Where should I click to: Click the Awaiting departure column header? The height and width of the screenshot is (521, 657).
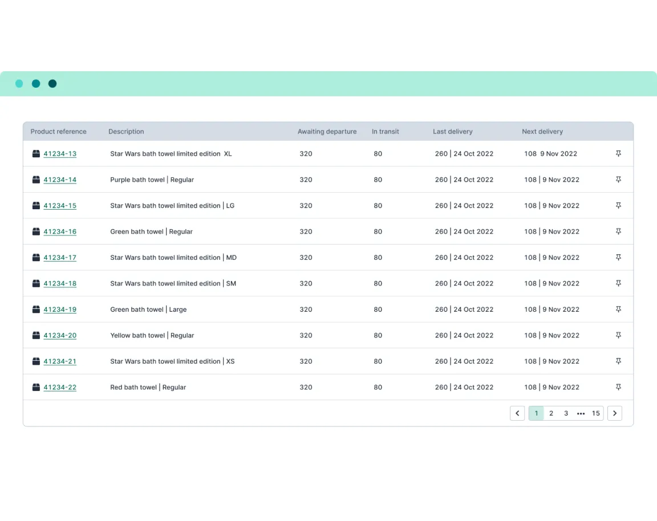(327, 132)
